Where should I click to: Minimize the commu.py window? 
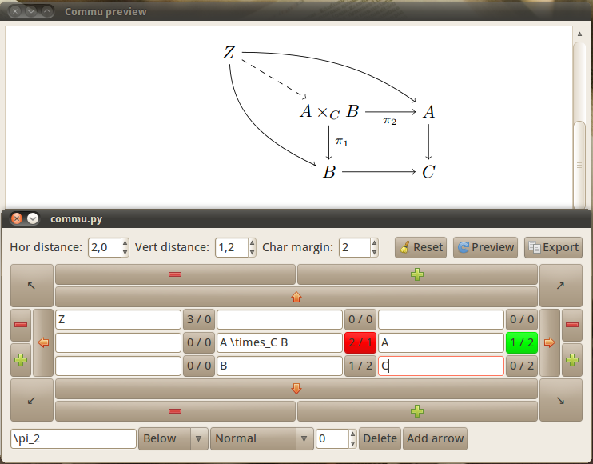point(33,218)
